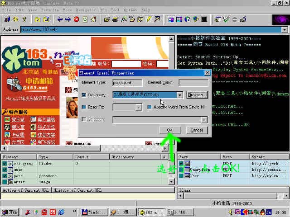This screenshot has width=290, height=217.
Task: Click the speaker icon in the system tray
Action: point(231,212)
